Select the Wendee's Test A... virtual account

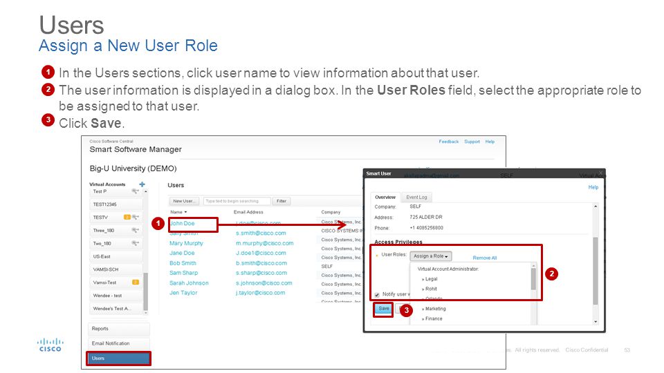(116, 309)
